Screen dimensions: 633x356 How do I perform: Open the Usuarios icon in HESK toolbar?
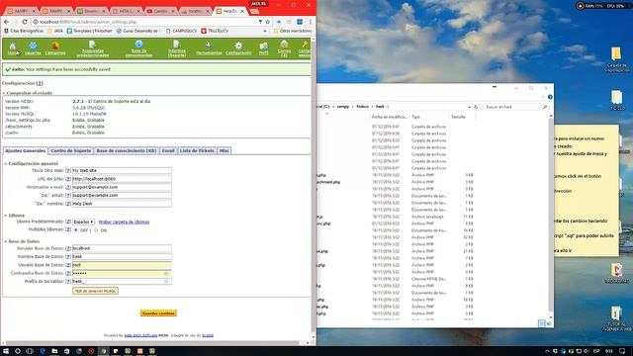(33, 48)
